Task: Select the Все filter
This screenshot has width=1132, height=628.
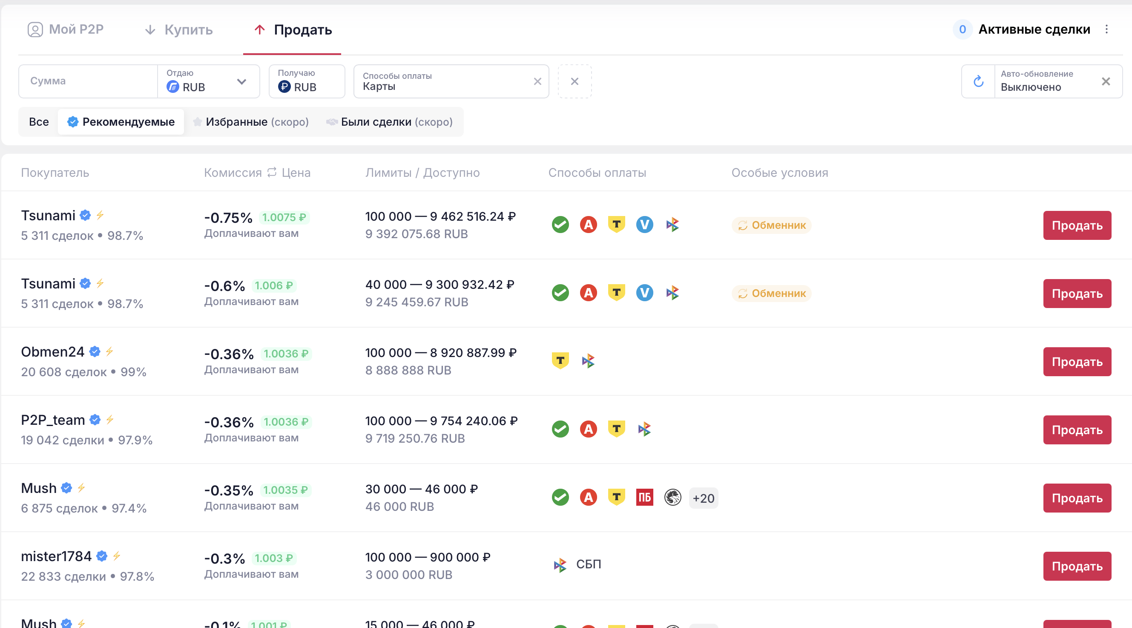Action: pos(39,122)
